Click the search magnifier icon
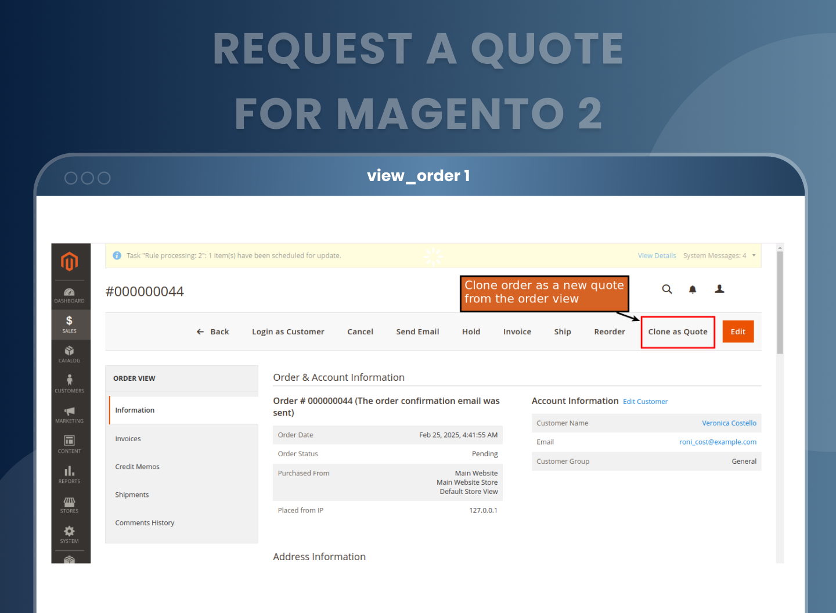 coord(667,289)
